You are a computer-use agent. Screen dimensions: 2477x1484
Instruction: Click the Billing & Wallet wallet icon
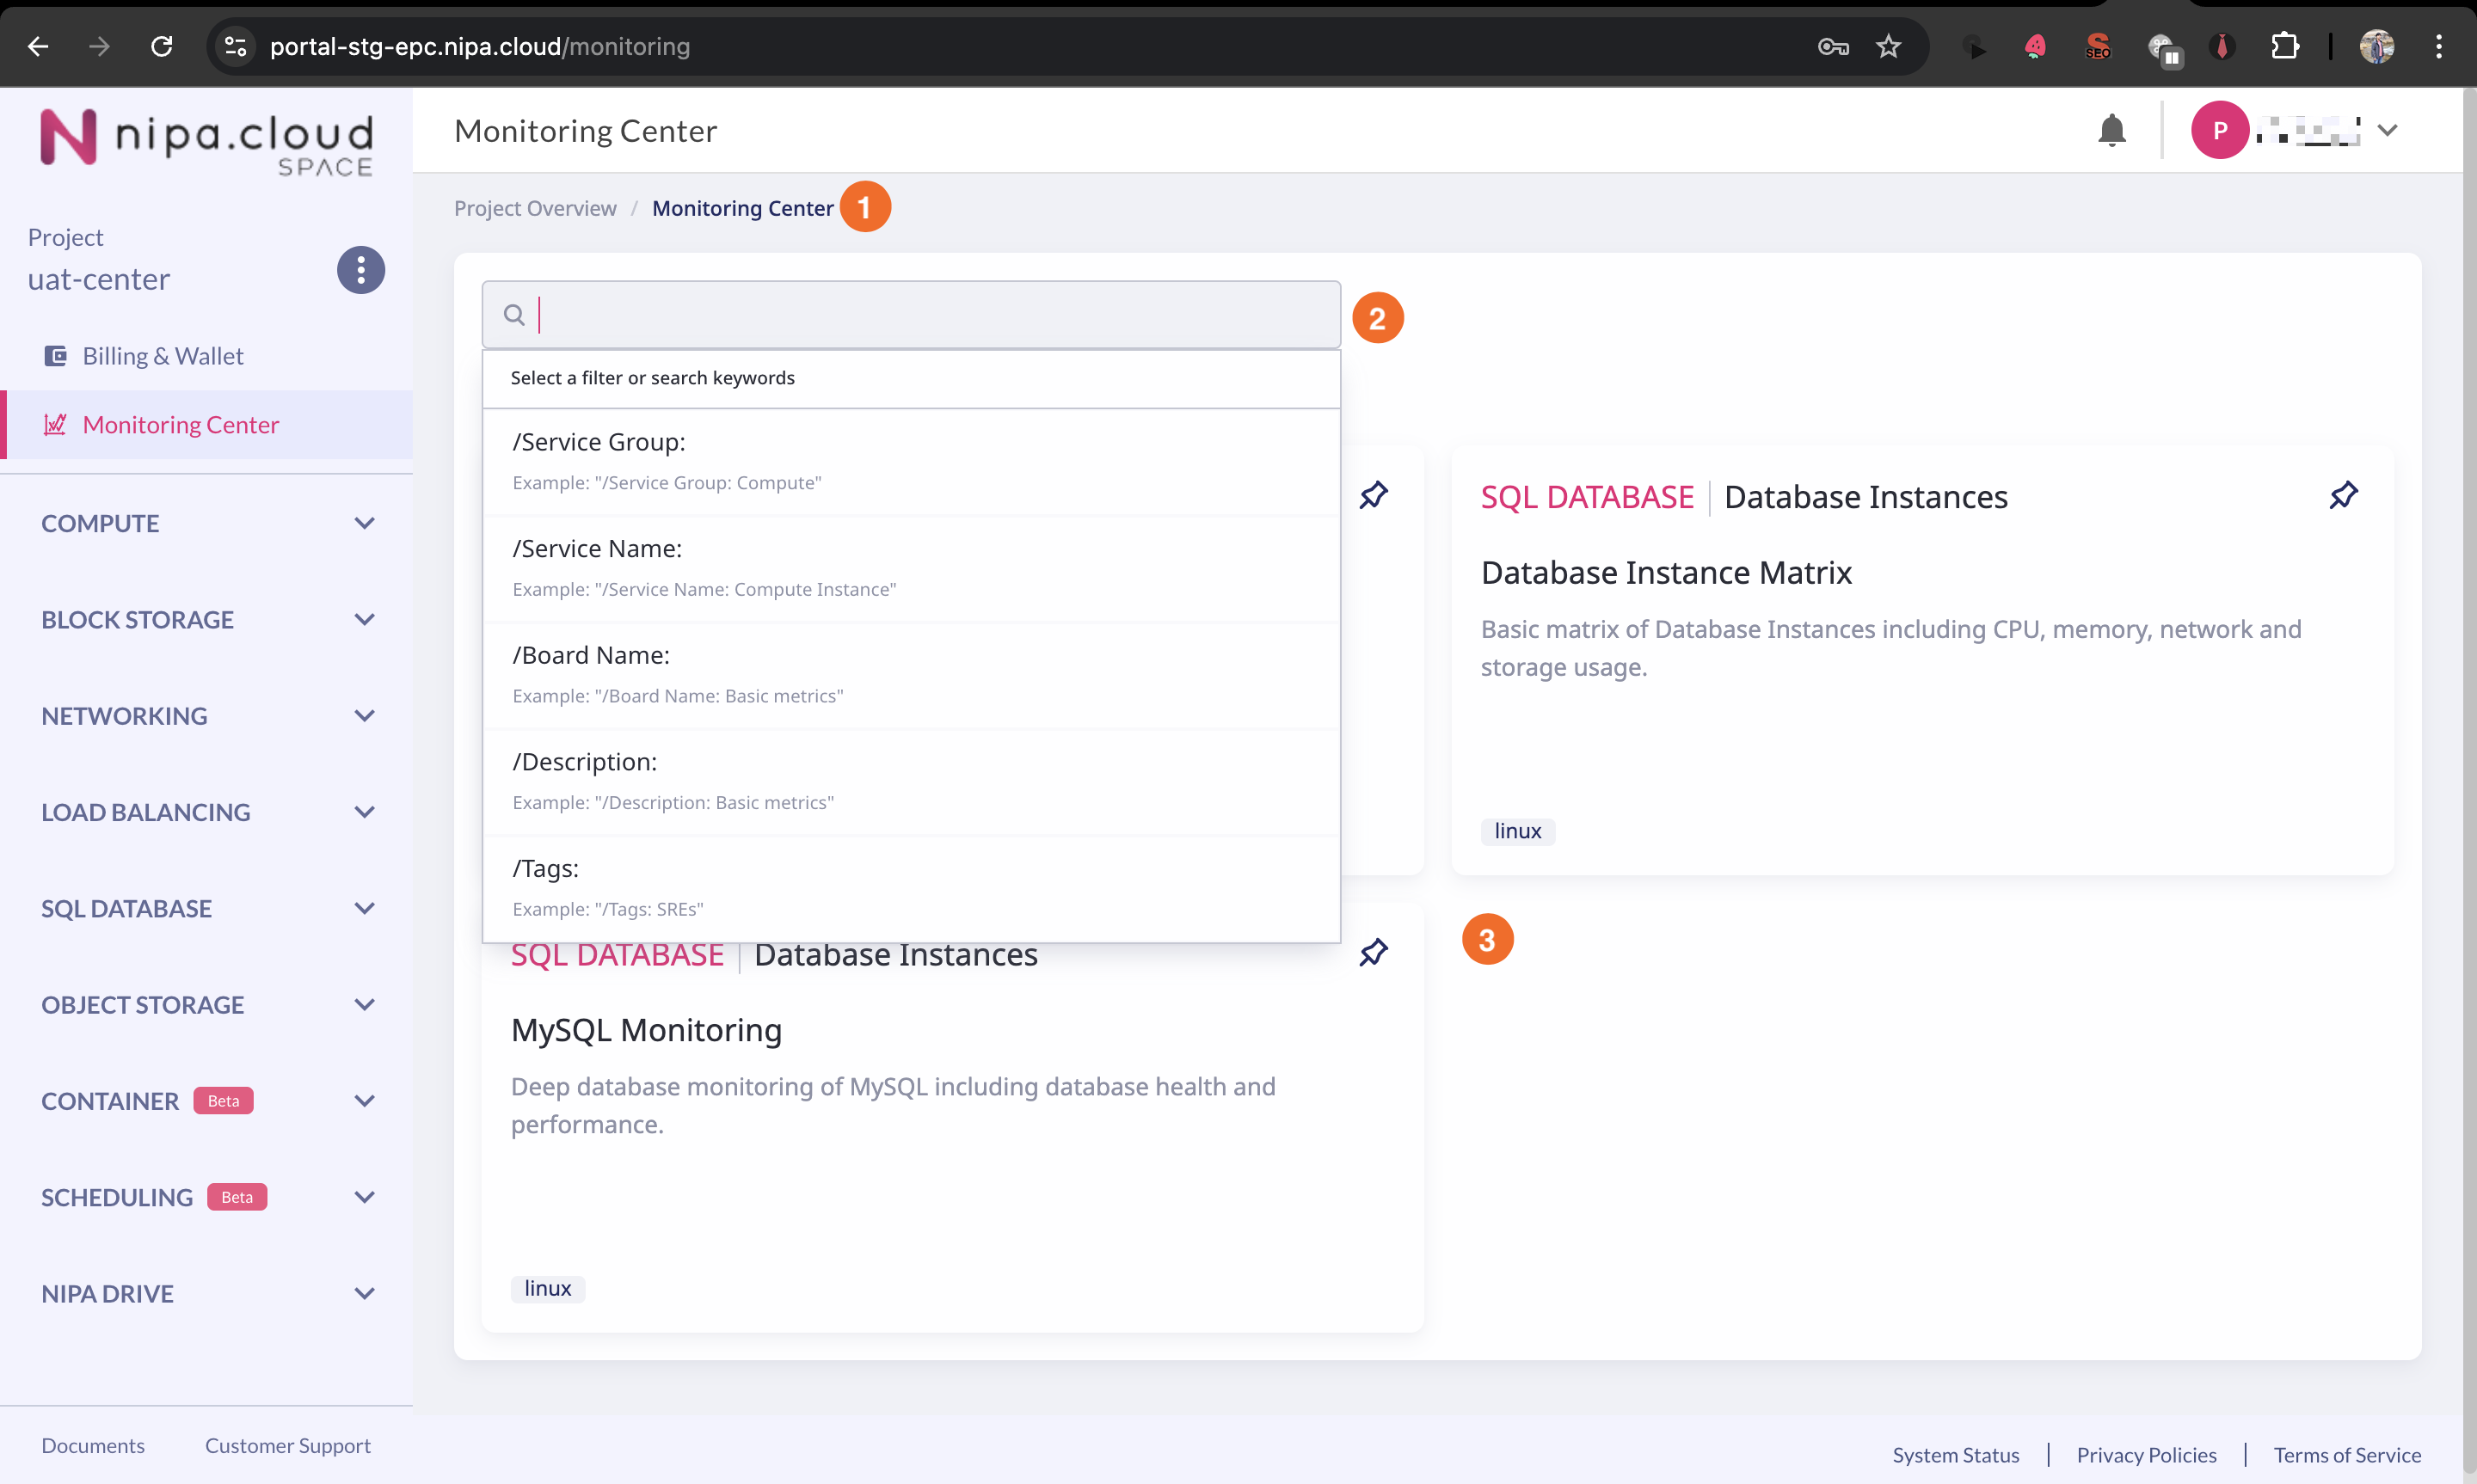(x=56, y=356)
